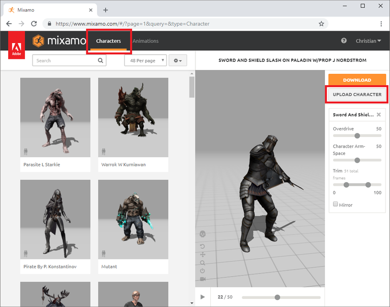
Task: Click the UPLOAD CHARACTER button
Action: pyautogui.click(x=357, y=94)
